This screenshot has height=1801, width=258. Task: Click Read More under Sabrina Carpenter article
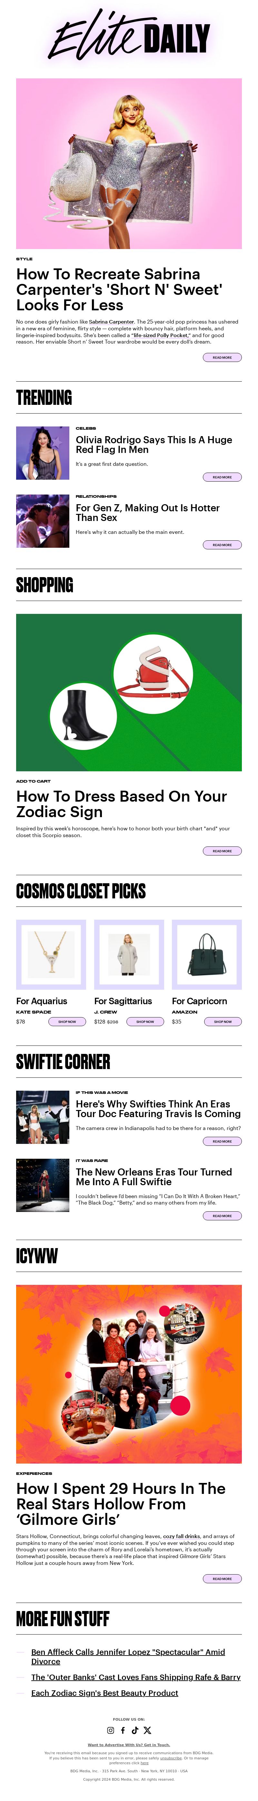[222, 357]
